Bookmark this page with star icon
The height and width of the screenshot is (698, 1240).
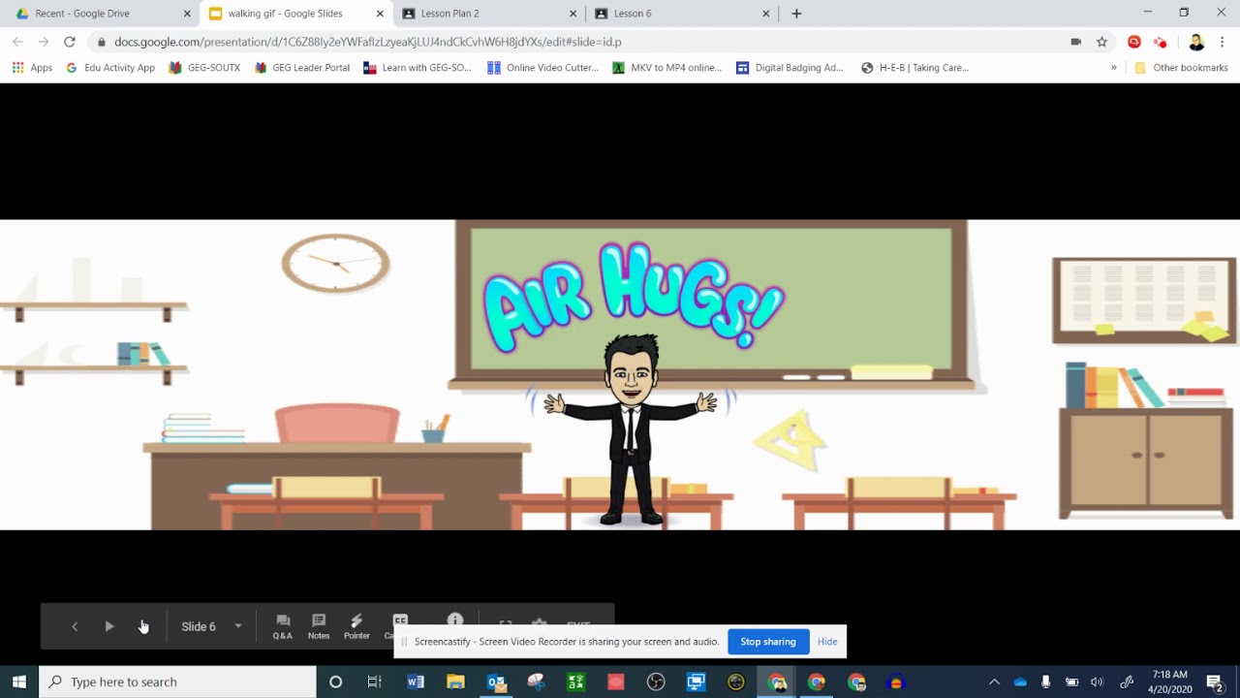1101,42
